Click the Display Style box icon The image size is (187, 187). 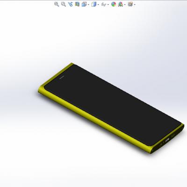click(94, 4)
